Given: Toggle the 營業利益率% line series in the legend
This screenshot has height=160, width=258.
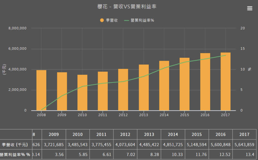Looking at the screenshot, I should pyautogui.click(x=139, y=20).
